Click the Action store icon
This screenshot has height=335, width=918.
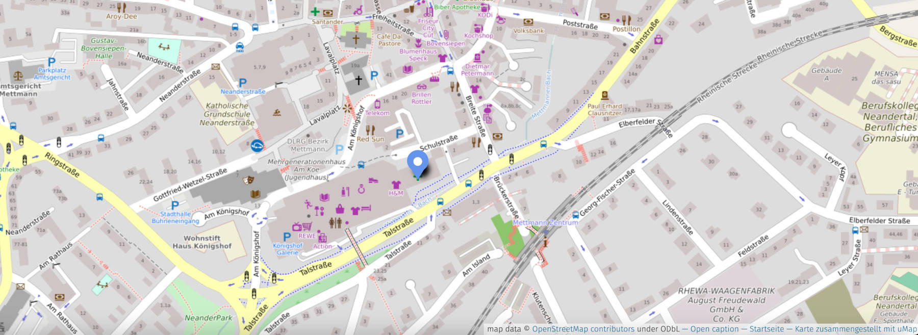pos(322,238)
